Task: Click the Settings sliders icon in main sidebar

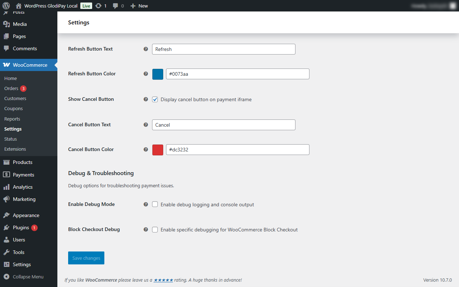Action: pyautogui.click(x=6, y=264)
